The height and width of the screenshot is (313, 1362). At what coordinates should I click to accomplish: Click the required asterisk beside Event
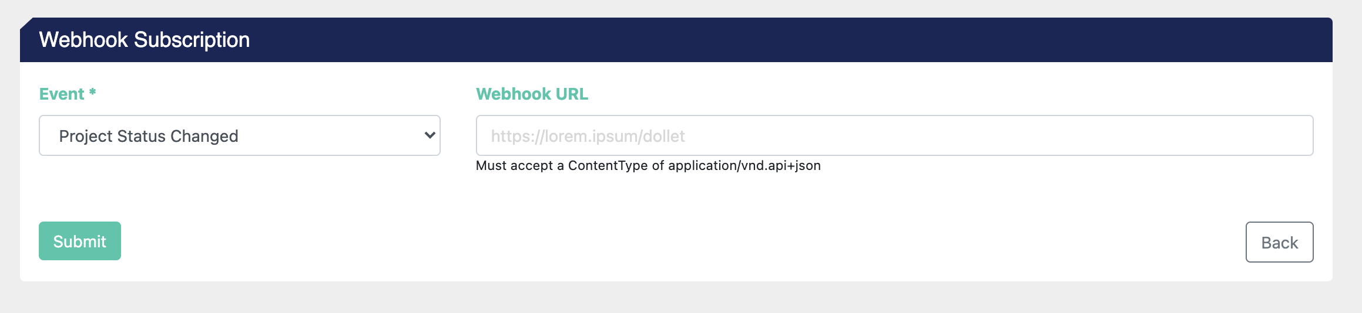(92, 93)
